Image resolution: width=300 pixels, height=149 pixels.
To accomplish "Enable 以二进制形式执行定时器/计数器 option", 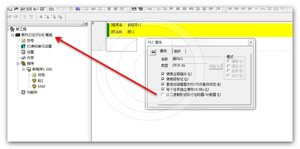I will point(163,95).
